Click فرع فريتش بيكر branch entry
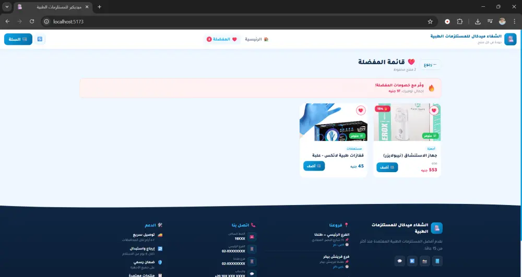The image size is (522, 277). point(336,257)
